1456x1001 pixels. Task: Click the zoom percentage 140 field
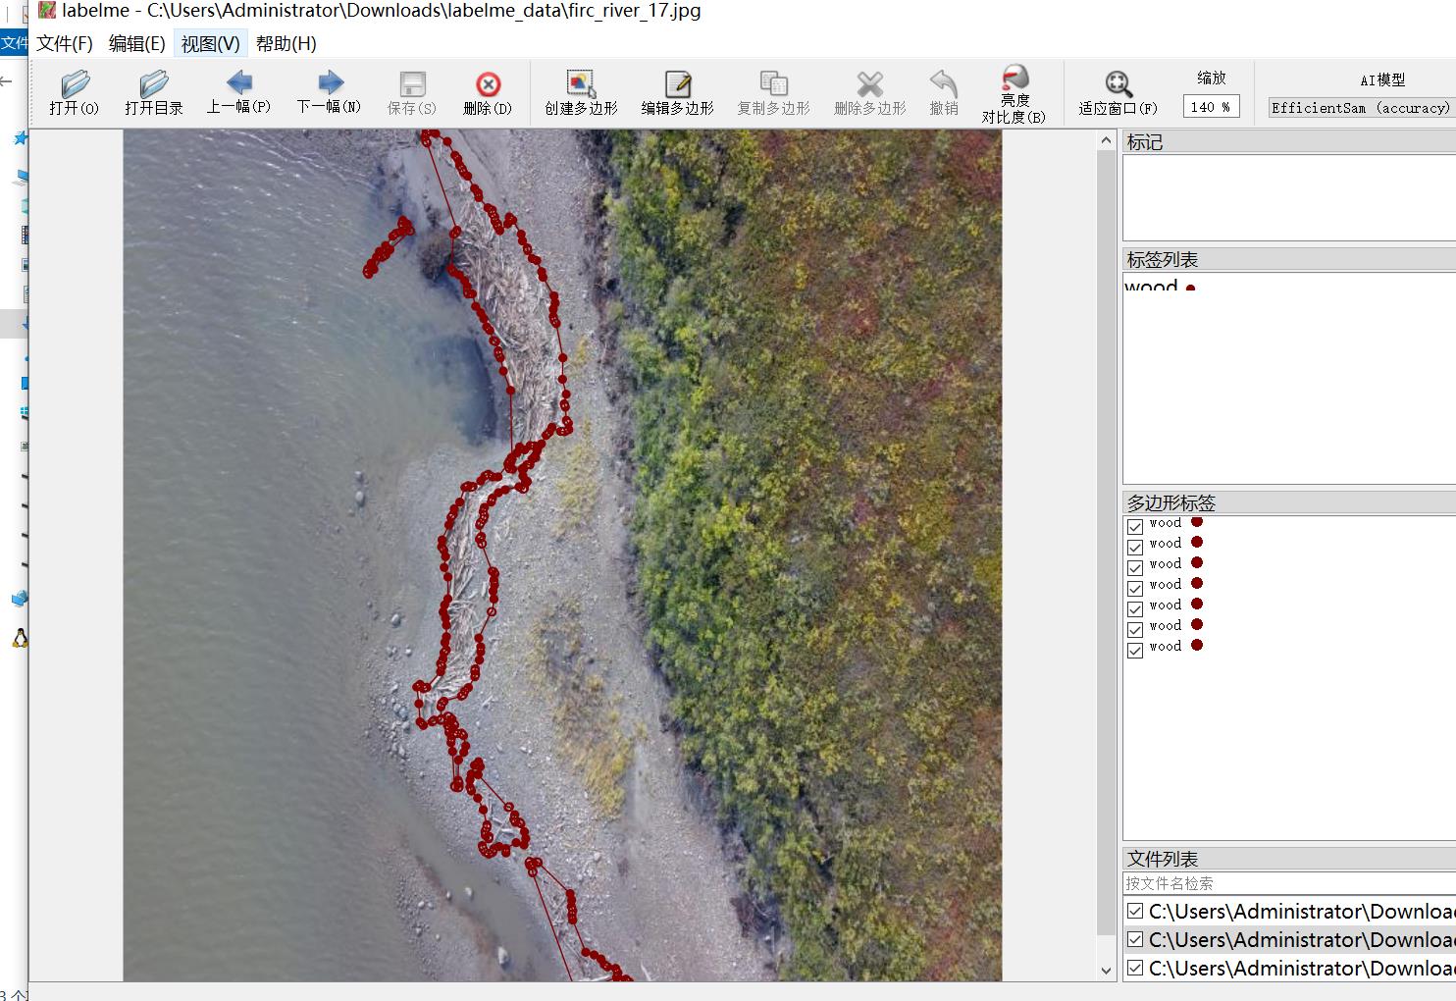(x=1211, y=107)
